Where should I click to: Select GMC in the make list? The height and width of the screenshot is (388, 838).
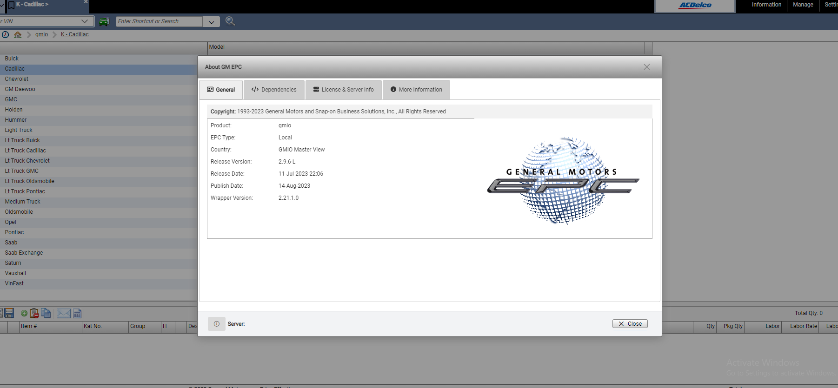tap(99, 99)
